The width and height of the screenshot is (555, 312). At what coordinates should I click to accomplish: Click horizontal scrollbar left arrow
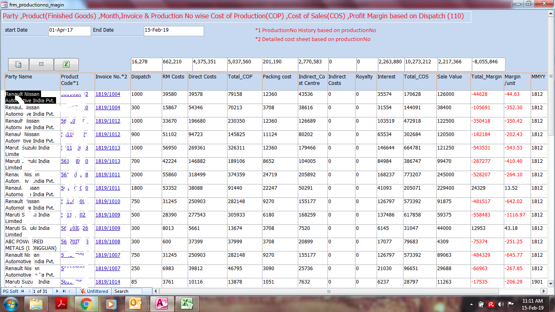click(156, 291)
